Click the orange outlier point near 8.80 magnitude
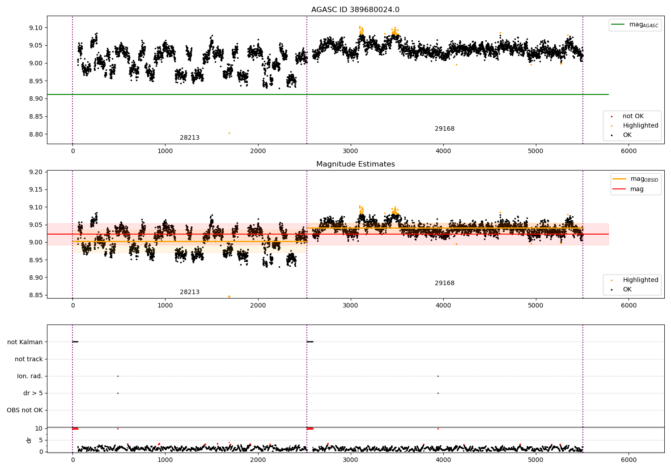The width and height of the screenshot is (671, 470). pyautogui.click(x=229, y=133)
